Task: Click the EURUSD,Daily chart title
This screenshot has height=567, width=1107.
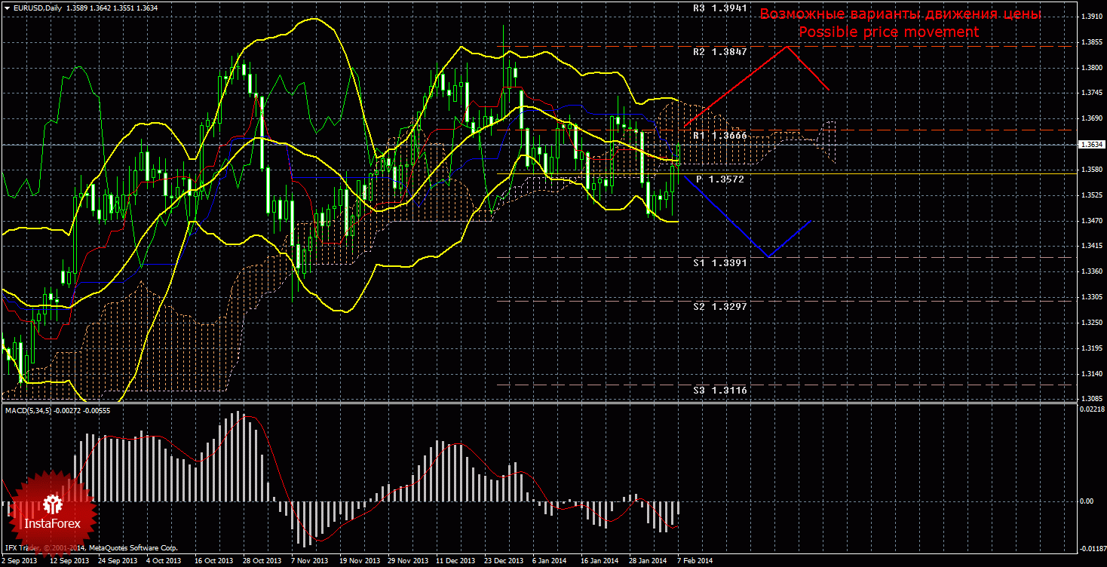Action: 39,8
